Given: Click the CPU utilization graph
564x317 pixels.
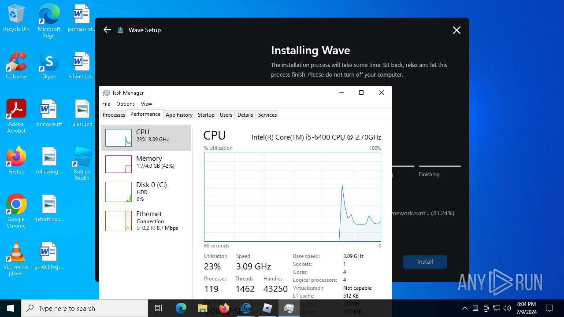Looking at the screenshot, I should [293, 197].
